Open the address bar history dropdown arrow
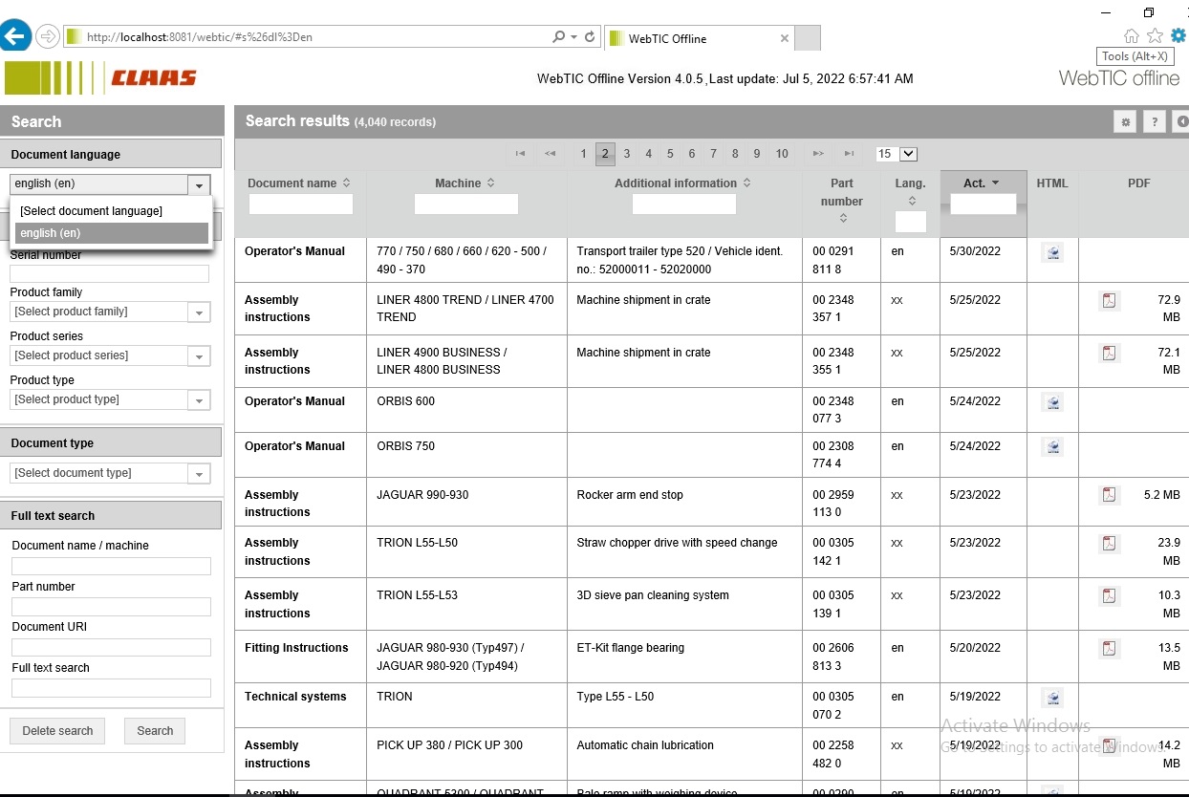This screenshot has width=1189, height=797. point(573,37)
